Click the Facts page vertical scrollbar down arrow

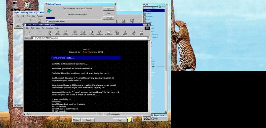pyautogui.click(x=149, y=111)
